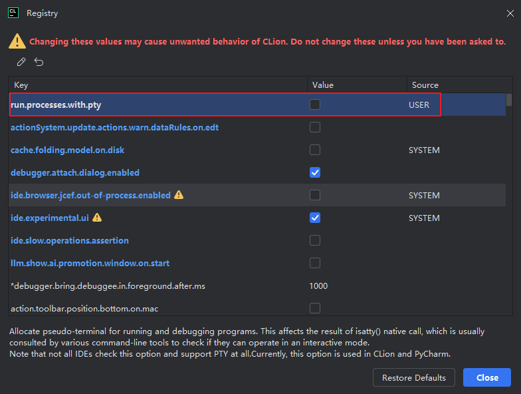Check ide.slow.operations.assertion checkbox
521x394 pixels.
point(315,240)
